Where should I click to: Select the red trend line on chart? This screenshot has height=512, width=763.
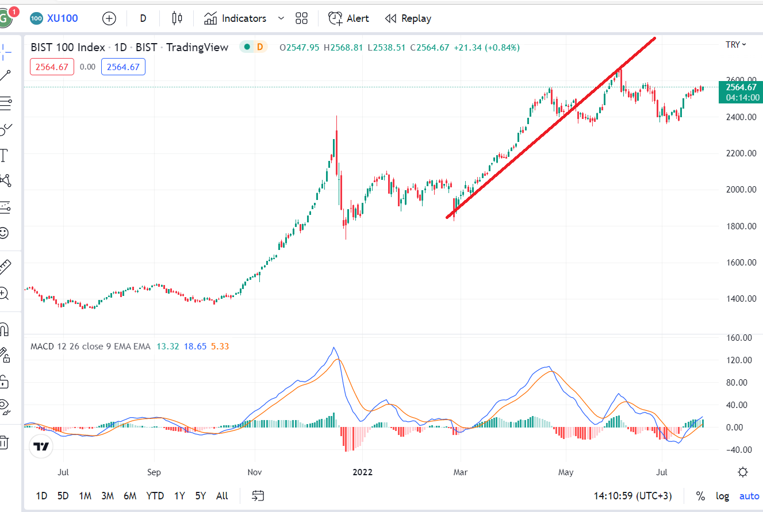click(x=551, y=128)
